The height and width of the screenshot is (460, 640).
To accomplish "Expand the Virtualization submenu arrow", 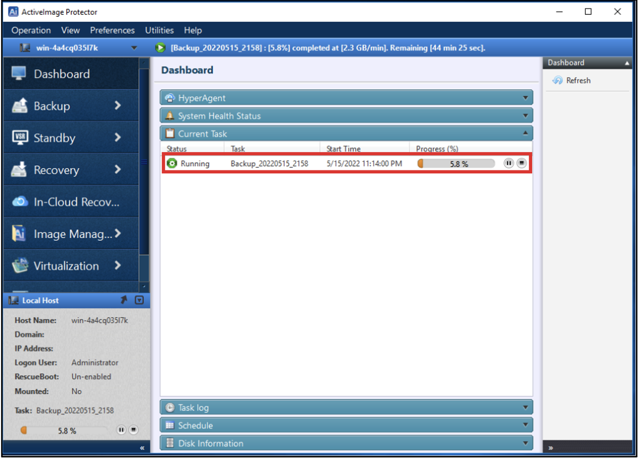I will [118, 265].
